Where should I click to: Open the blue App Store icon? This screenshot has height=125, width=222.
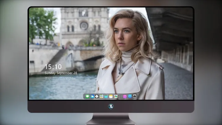(130, 96)
